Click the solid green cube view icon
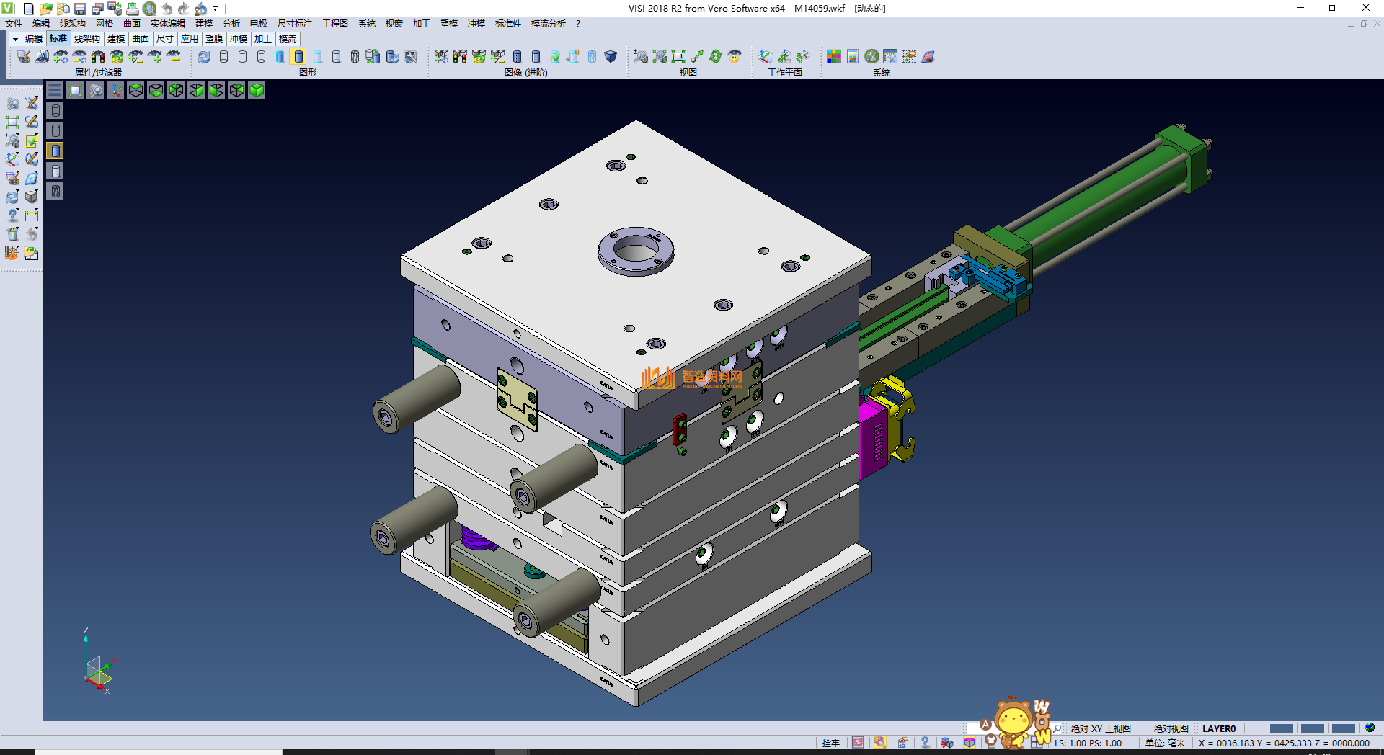 [257, 90]
